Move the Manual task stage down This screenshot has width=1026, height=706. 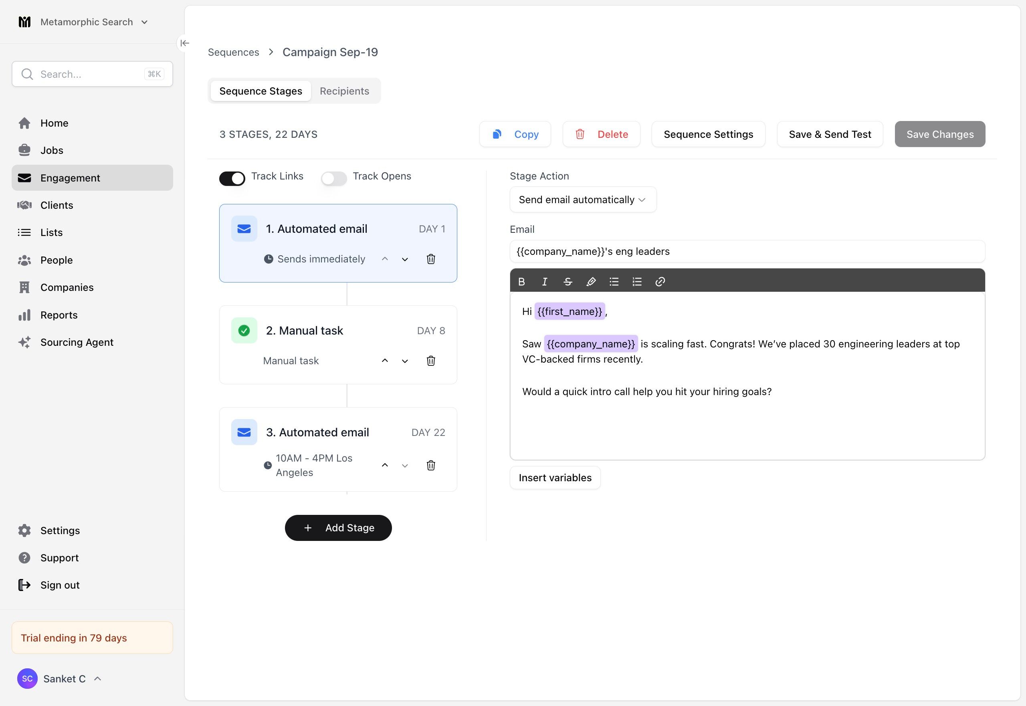(404, 361)
